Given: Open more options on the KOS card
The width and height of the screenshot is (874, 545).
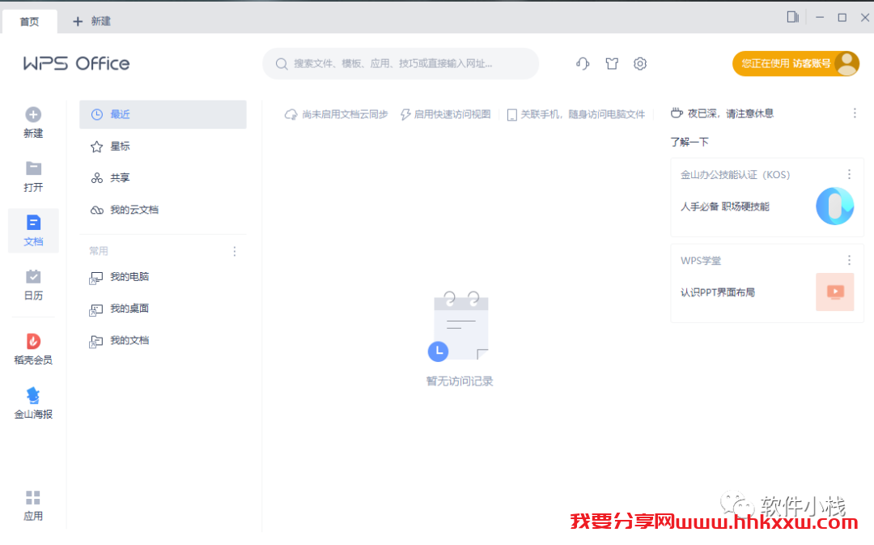Looking at the screenshot, I should click(849, 175).
